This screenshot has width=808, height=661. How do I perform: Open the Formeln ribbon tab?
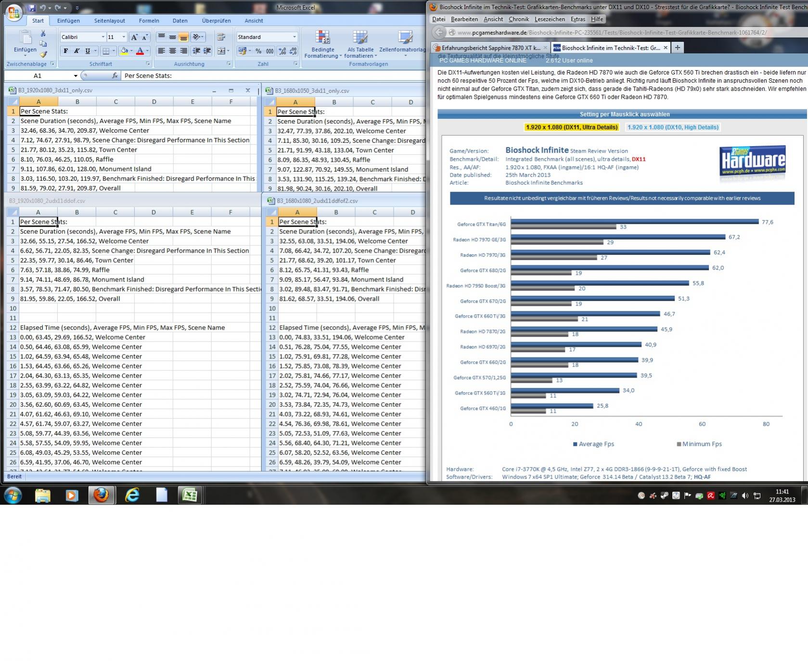(x=149, y=21)
